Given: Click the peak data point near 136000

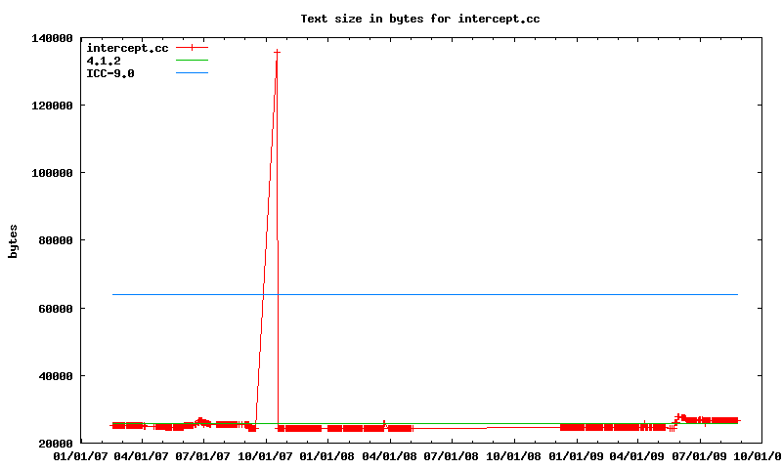Looking at the screenshot, I should 277,52.
